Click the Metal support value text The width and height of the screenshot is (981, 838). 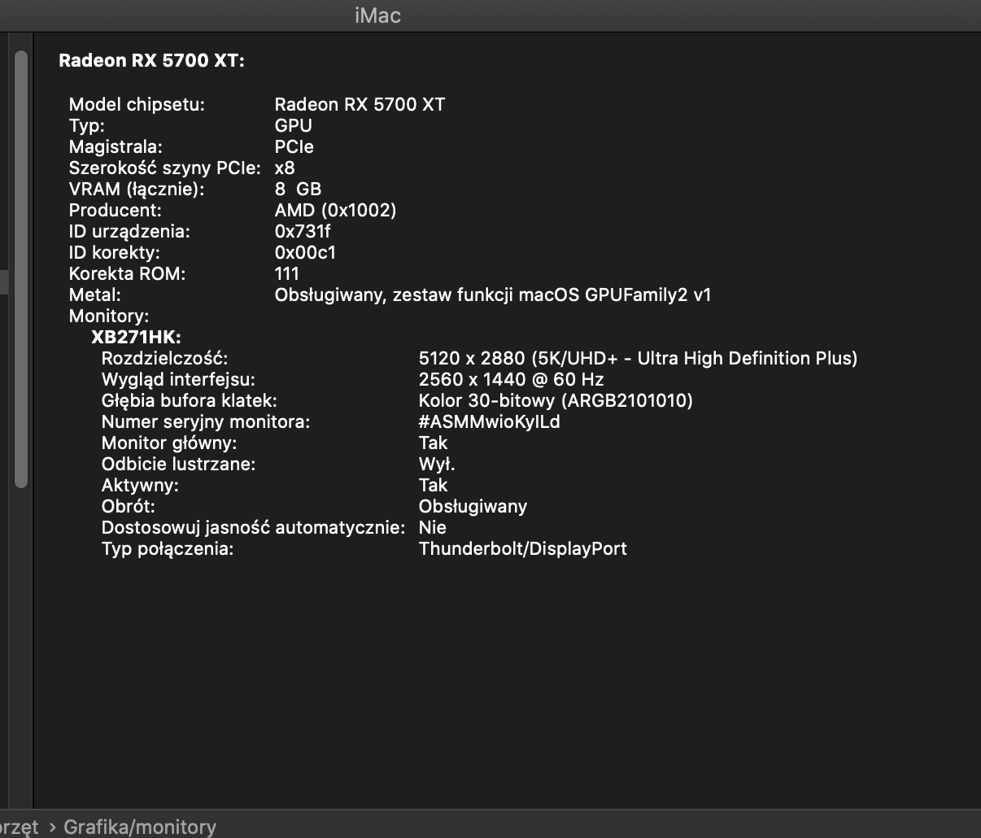click(x=492, y=295)
